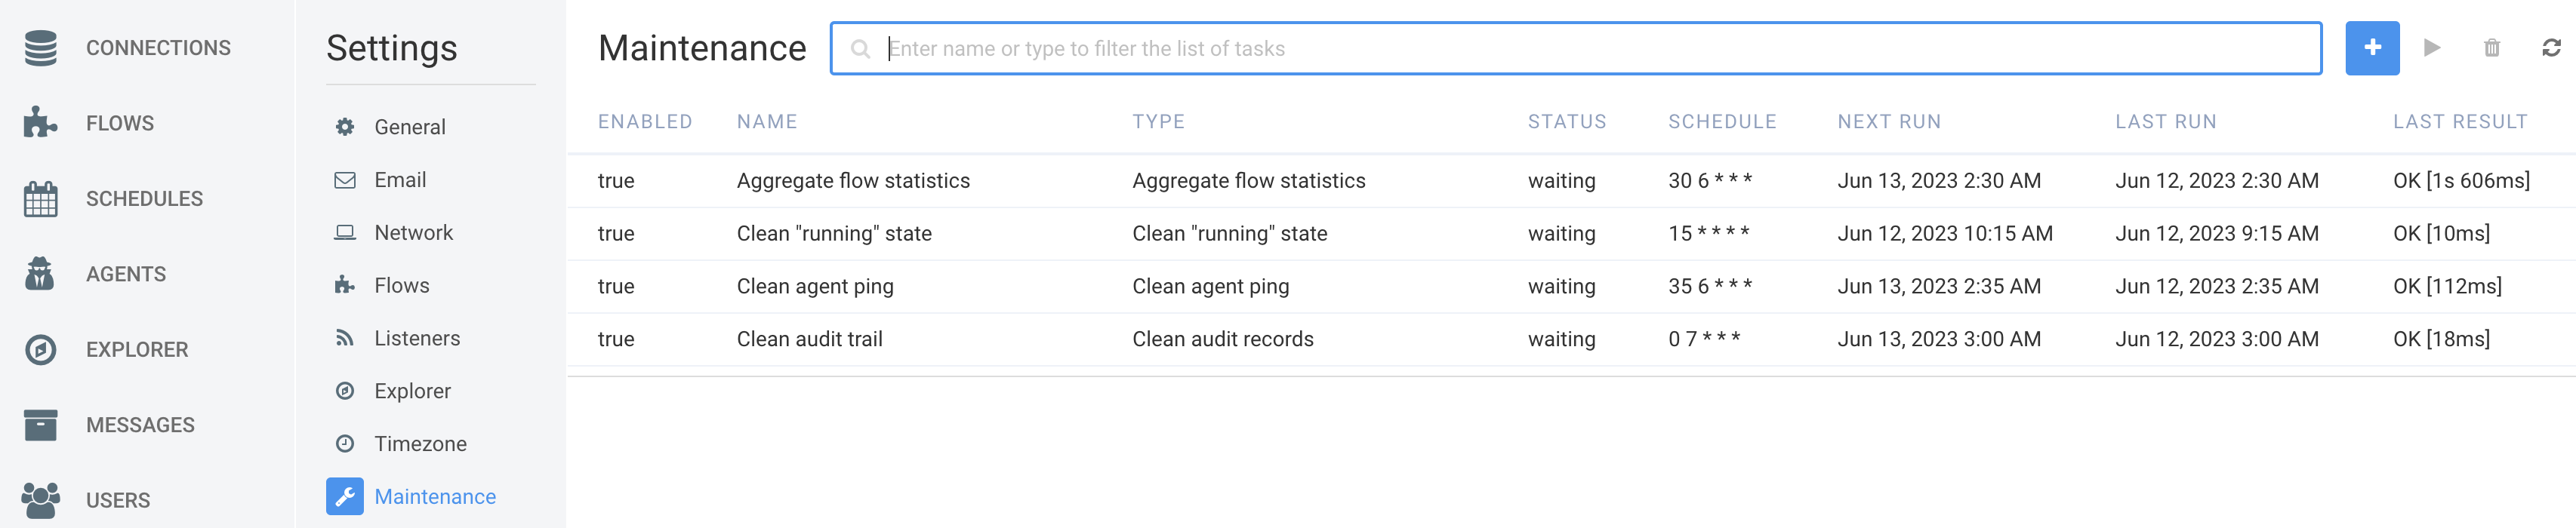Click the Explorer compass icon in main sidebar

pyautogui.click(x=41, y=349)
